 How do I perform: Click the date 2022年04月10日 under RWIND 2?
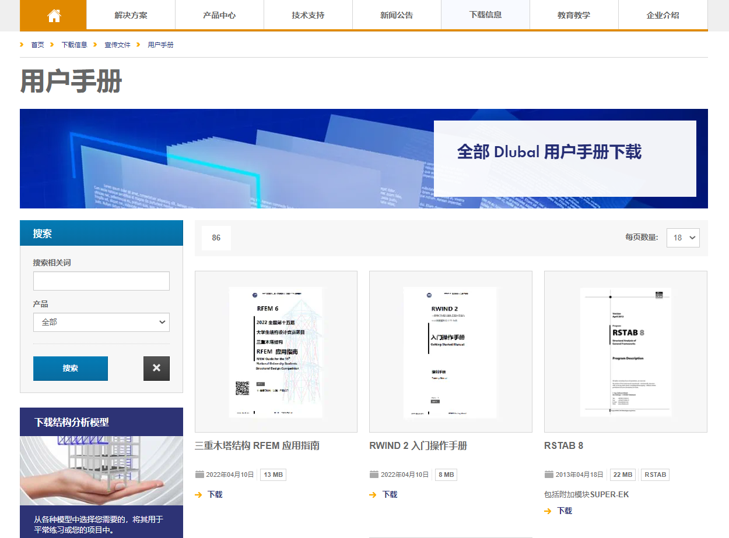tap(405, 475)
